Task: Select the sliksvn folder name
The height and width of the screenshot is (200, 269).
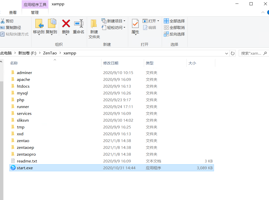Action: pyautogui.click(x=23, y=120)
